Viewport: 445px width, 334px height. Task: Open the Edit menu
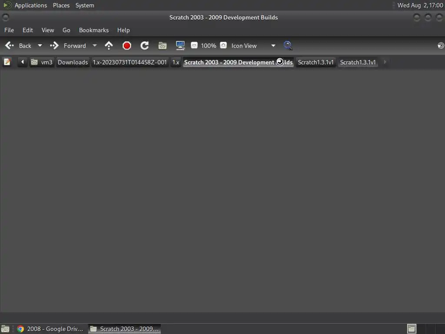coord(27,30)
